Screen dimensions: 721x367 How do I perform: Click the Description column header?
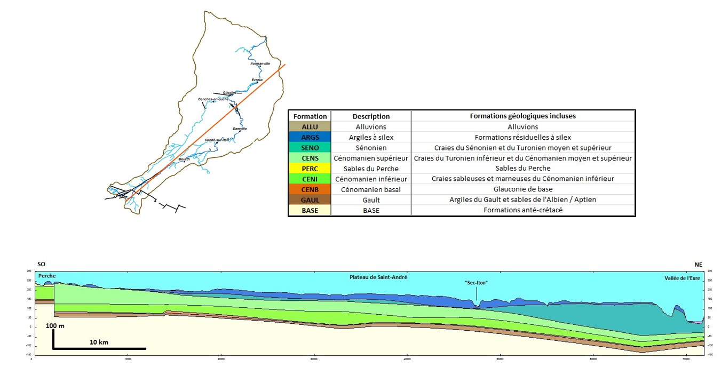[x=371, y=116]
